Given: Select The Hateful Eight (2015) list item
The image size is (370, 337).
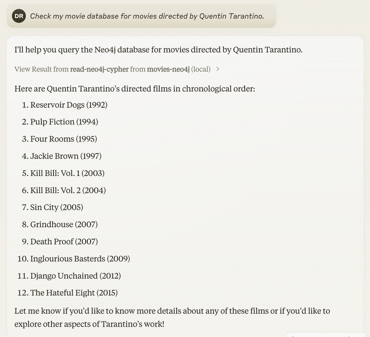Looking at the screenshot, I should tap(74, 293).
